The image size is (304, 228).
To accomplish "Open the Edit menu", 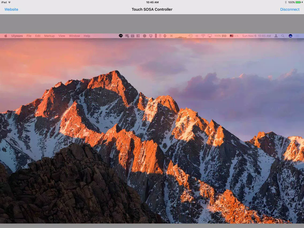I will click(x=38, y=36).
